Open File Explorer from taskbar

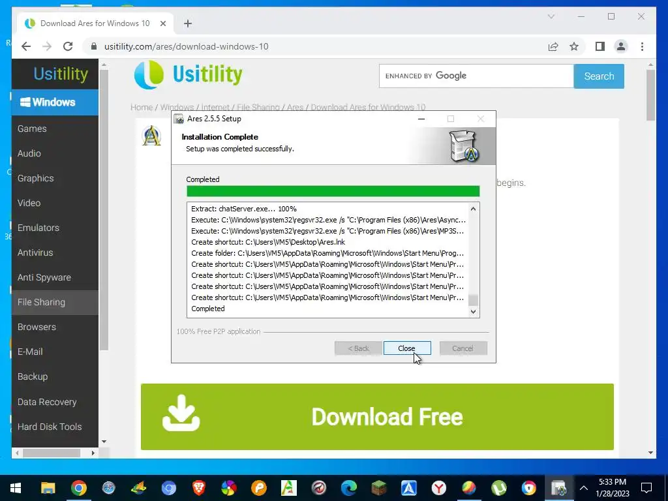coord(48,488)
